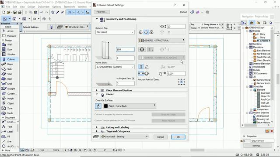Click the Print icon in main toolbar
The height and width of the screenshot is (157, 280).
(x=20, y=12)
